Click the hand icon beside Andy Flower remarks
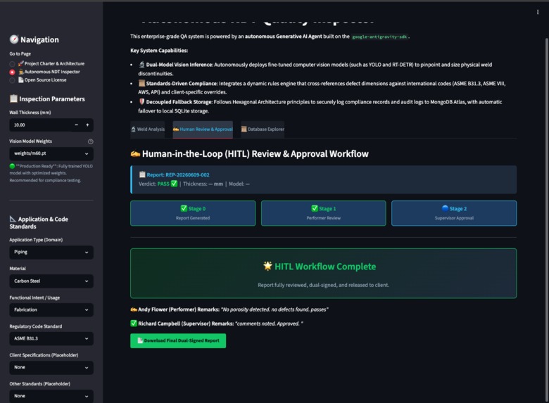 134,309
